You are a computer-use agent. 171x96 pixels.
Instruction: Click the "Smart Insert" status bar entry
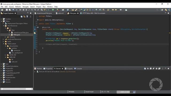click(x=90, y=92)
